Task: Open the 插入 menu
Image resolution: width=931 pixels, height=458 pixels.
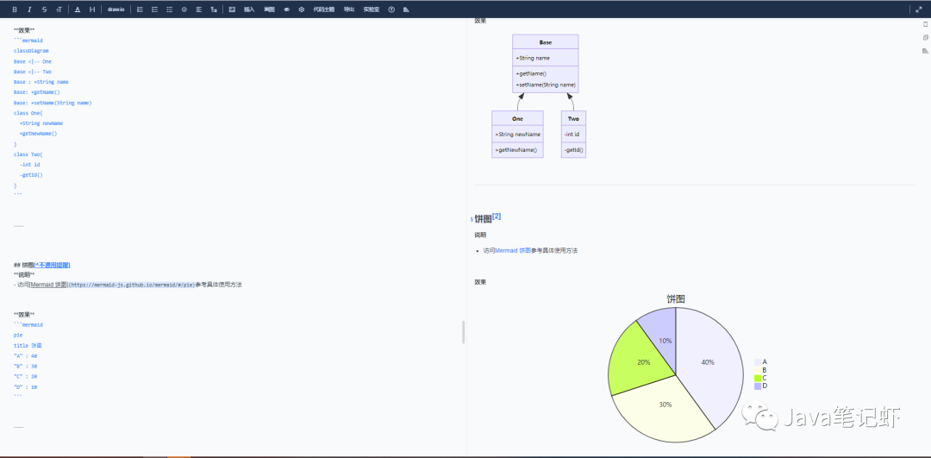Action: coord(249,9)
